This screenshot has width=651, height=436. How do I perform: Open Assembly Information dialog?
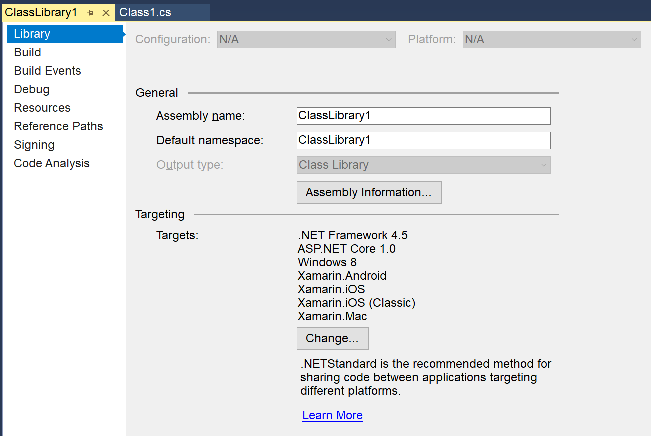369,192
